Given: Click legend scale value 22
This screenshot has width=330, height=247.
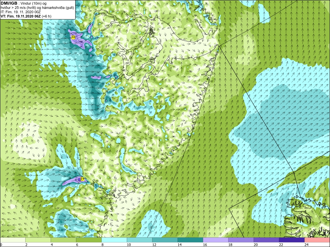Looking at the screenshot, I should pyautogui.click(x=281, y=245).
